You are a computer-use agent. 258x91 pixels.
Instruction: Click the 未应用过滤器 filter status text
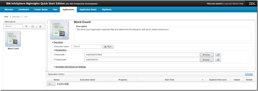pyautogui.click(x=62, y=84)
